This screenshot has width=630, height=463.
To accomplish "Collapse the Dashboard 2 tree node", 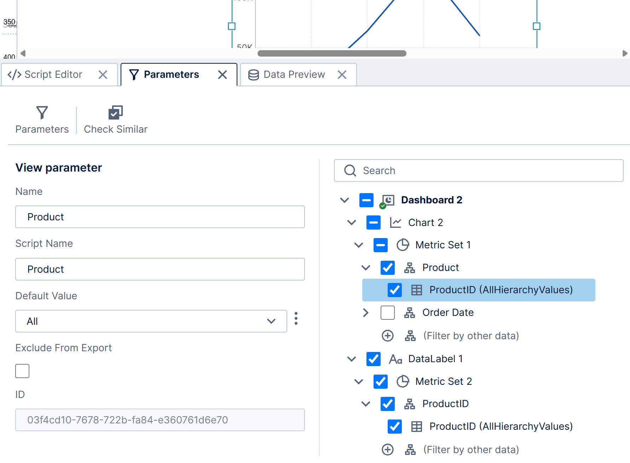I will pos(345,200).
